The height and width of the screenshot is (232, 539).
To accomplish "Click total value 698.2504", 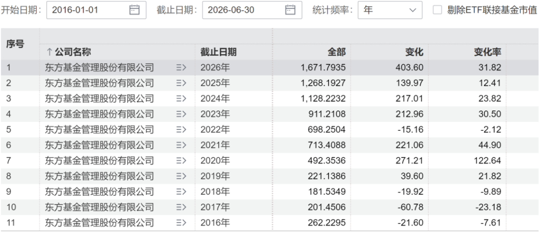I will (327, 130).
